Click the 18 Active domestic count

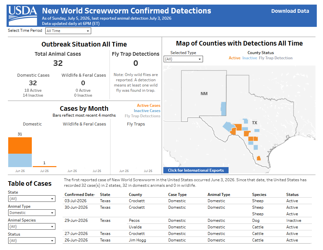point(33,90)
